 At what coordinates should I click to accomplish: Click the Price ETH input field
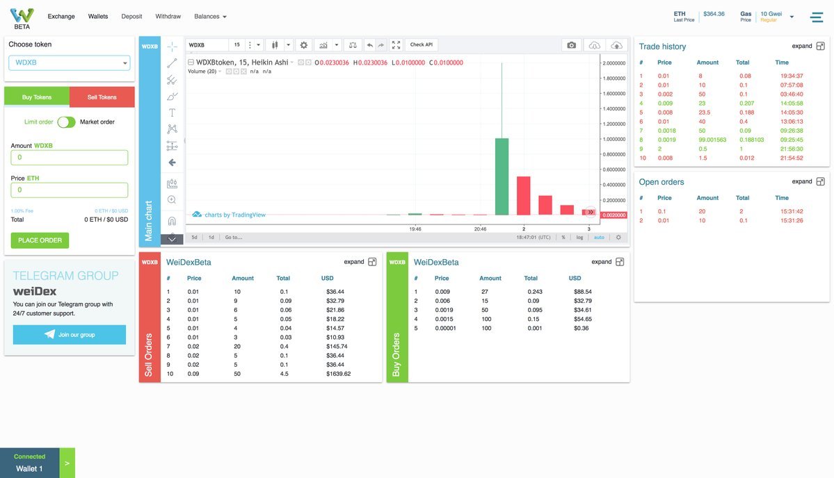(69, 190)
